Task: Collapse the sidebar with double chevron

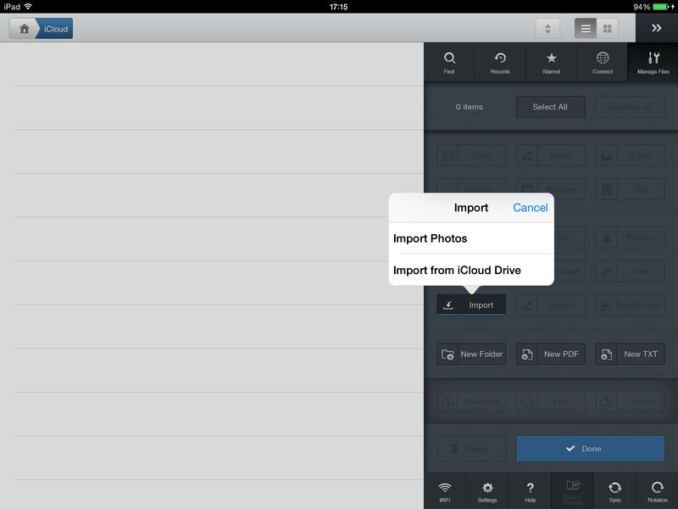Action: click(x=656, y=28)
